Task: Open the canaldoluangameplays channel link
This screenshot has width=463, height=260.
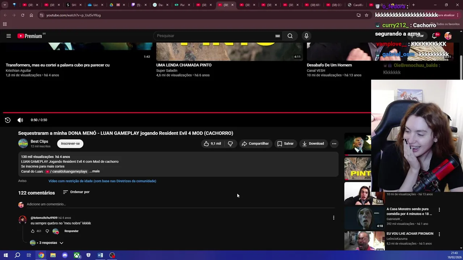Action: click(x=67, y=171)
